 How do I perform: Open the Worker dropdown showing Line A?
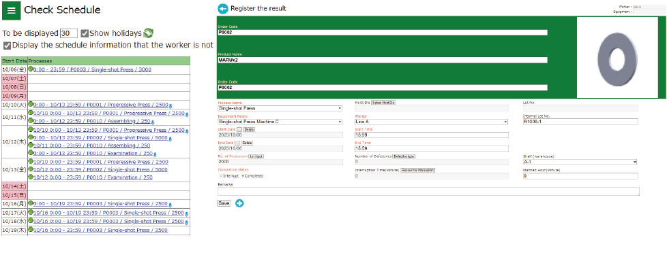[x=431, y=122]
